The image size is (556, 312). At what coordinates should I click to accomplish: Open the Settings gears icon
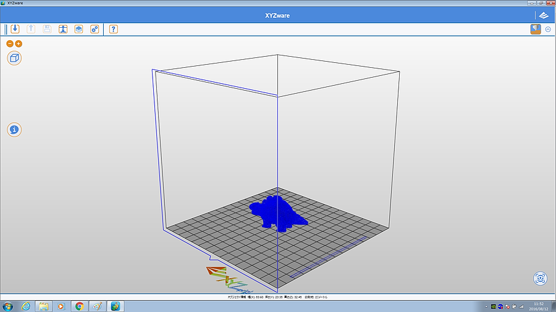[95, 29]
